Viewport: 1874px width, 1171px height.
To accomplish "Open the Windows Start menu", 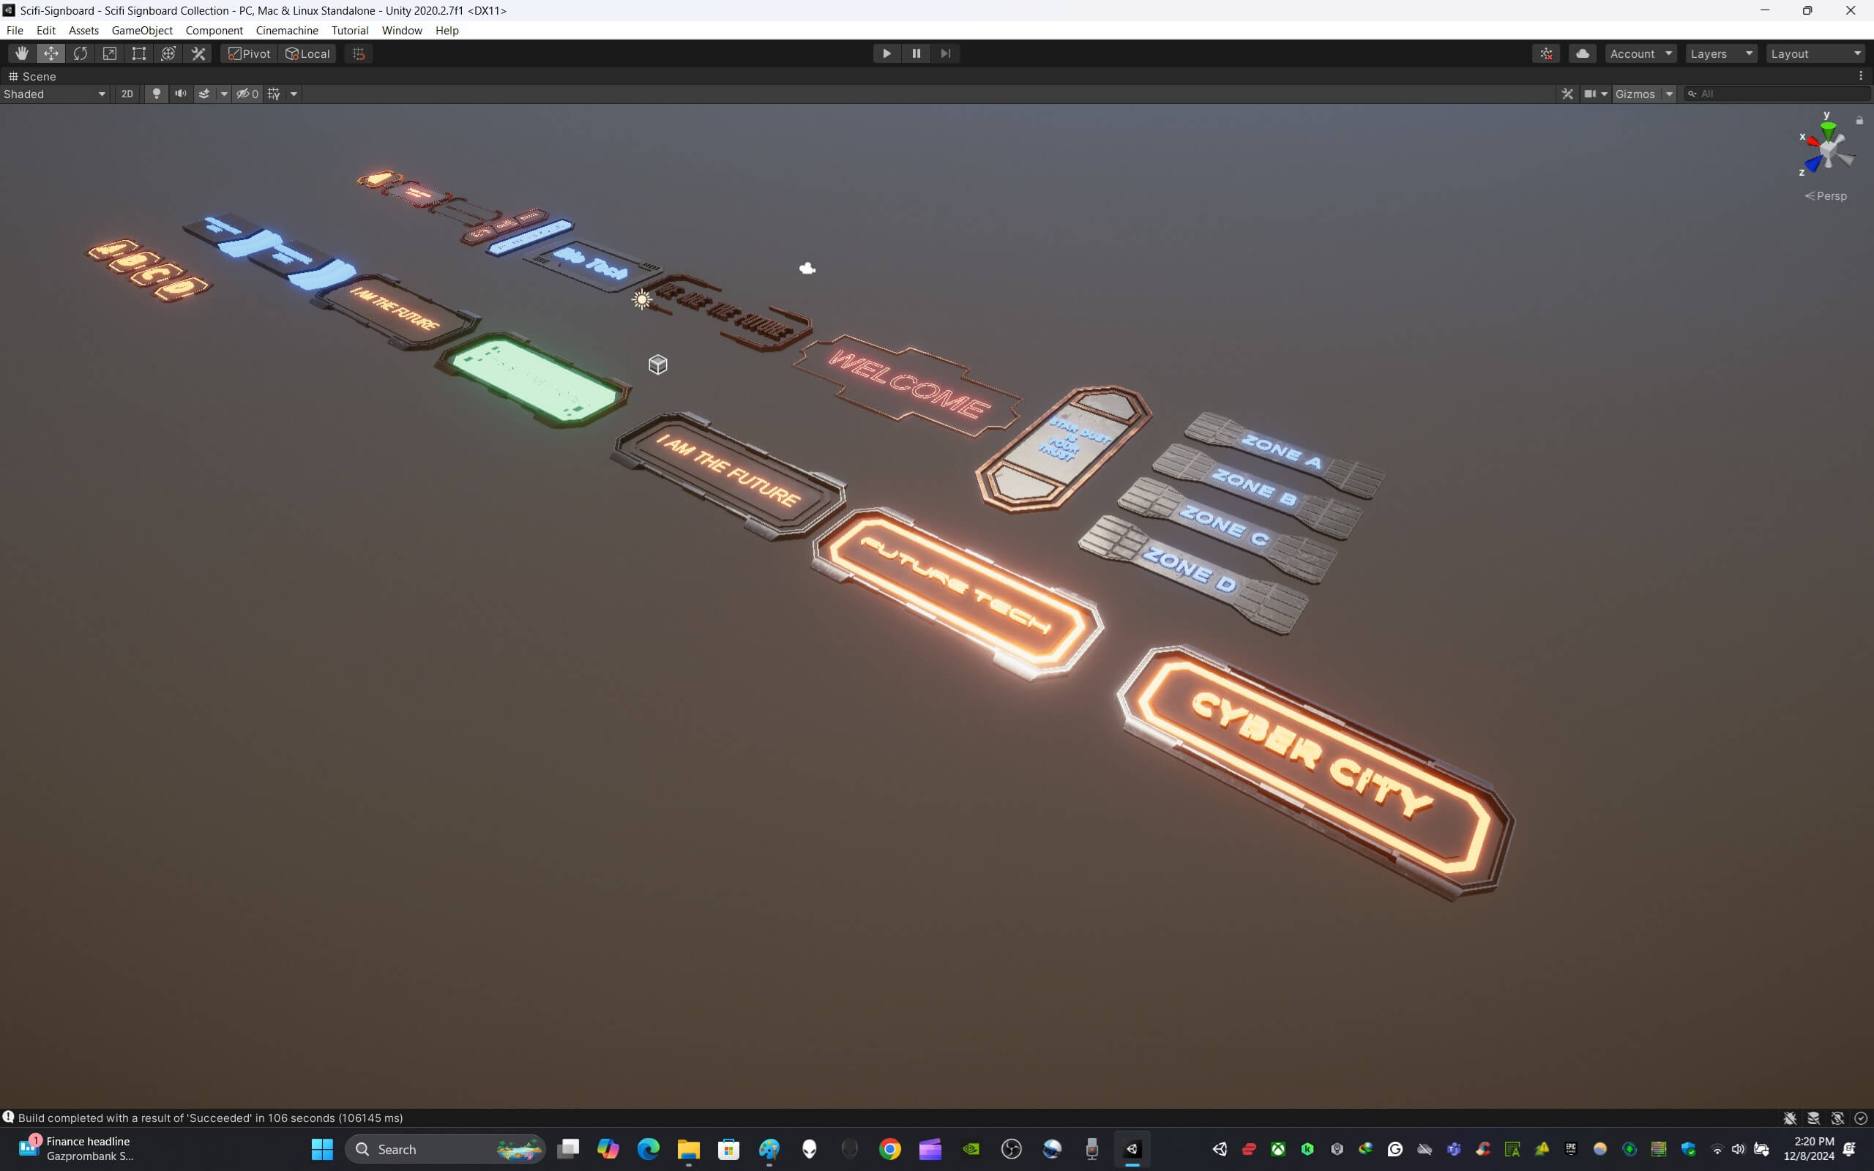I will point(322,1148).
